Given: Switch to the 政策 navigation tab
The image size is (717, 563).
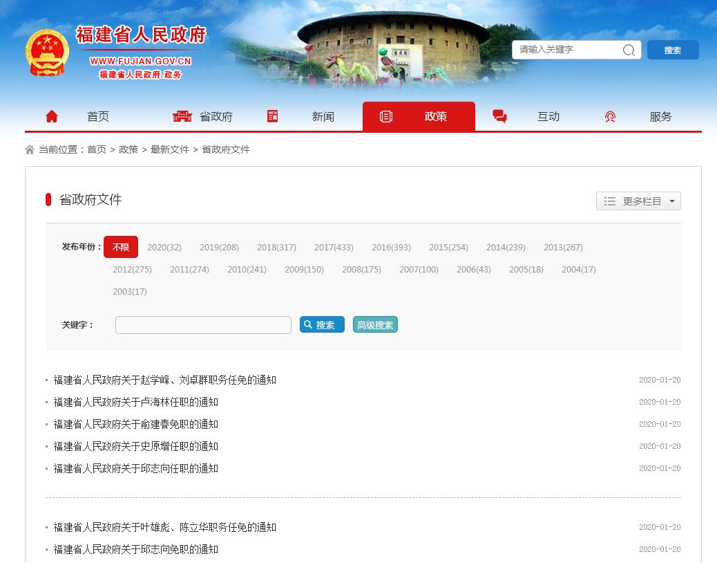Looking at the screenshot, I should point(436,116).
